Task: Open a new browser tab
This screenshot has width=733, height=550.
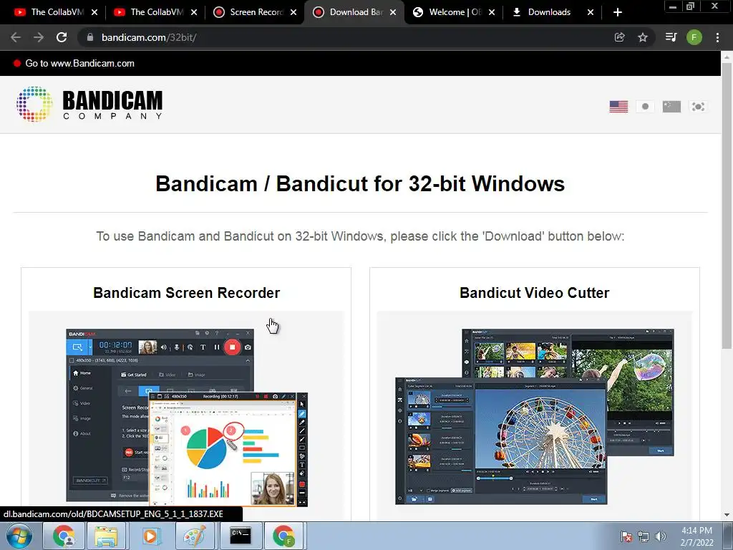Action: tap(618, 12)
